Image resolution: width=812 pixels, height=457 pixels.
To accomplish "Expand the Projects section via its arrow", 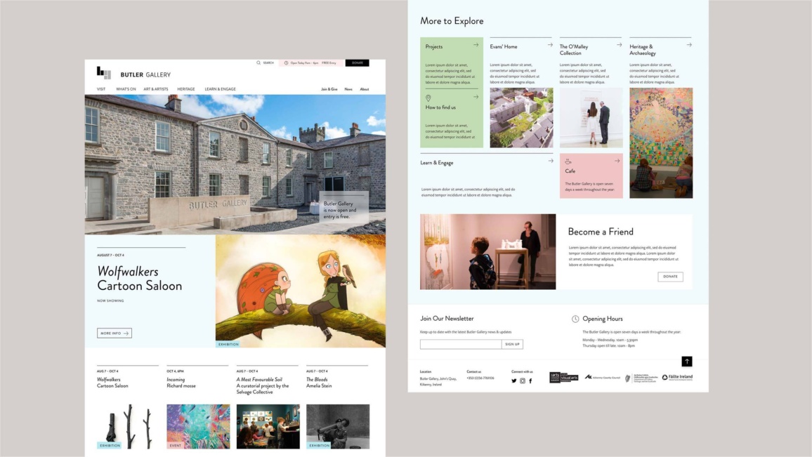I will 476,45.
